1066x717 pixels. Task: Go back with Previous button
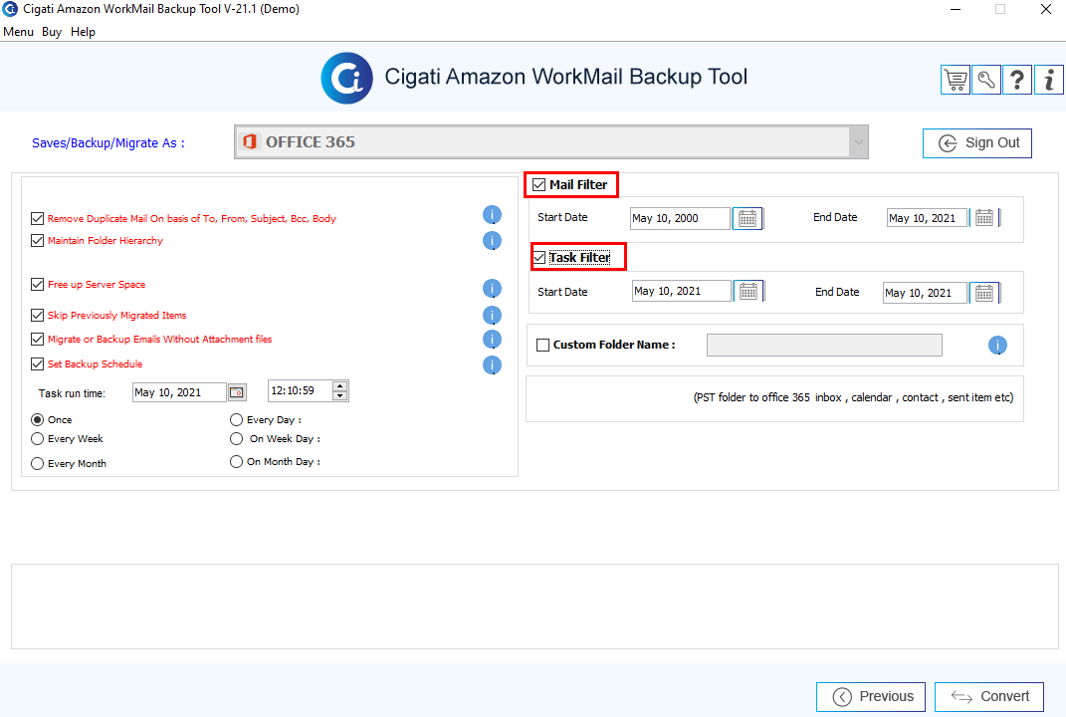pos(870,697)
